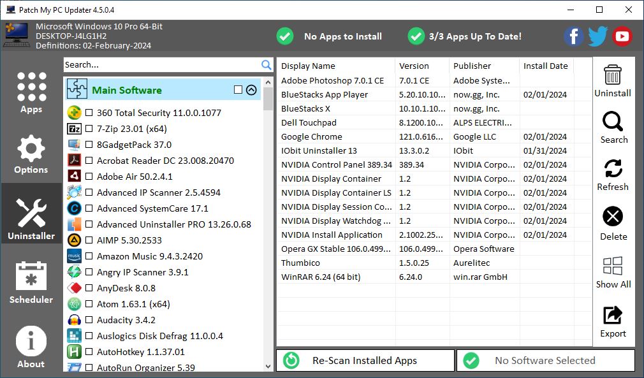
Task: Click the 360 Total Security app icon
Action: pyautogui.click(x=75, y=112)
